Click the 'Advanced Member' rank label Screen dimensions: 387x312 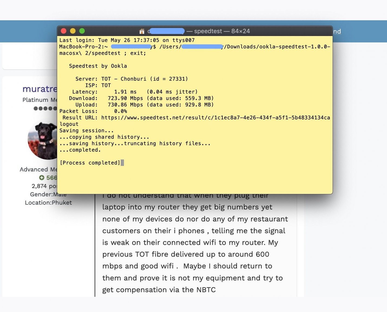point(38,169)
